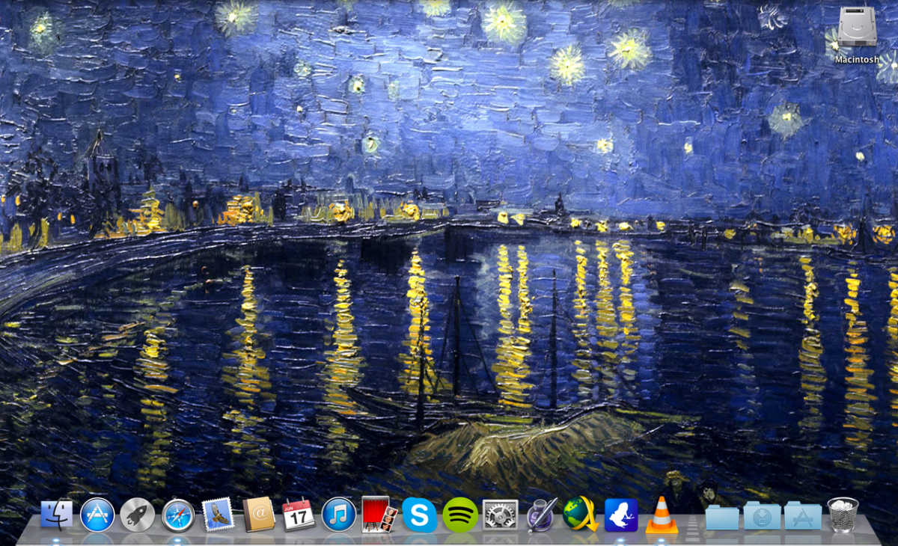Open Spotify

pyautogui.click(x=460, y=515)
